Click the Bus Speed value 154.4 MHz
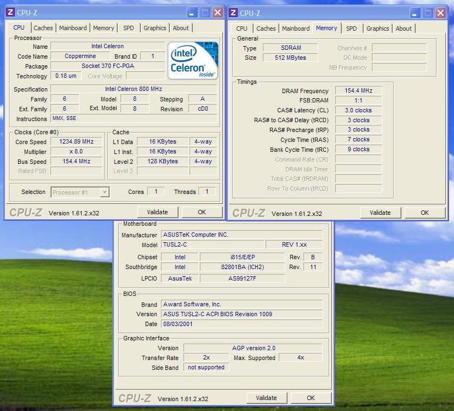Screen dimensions: 454x411 (x=77, y=161)
